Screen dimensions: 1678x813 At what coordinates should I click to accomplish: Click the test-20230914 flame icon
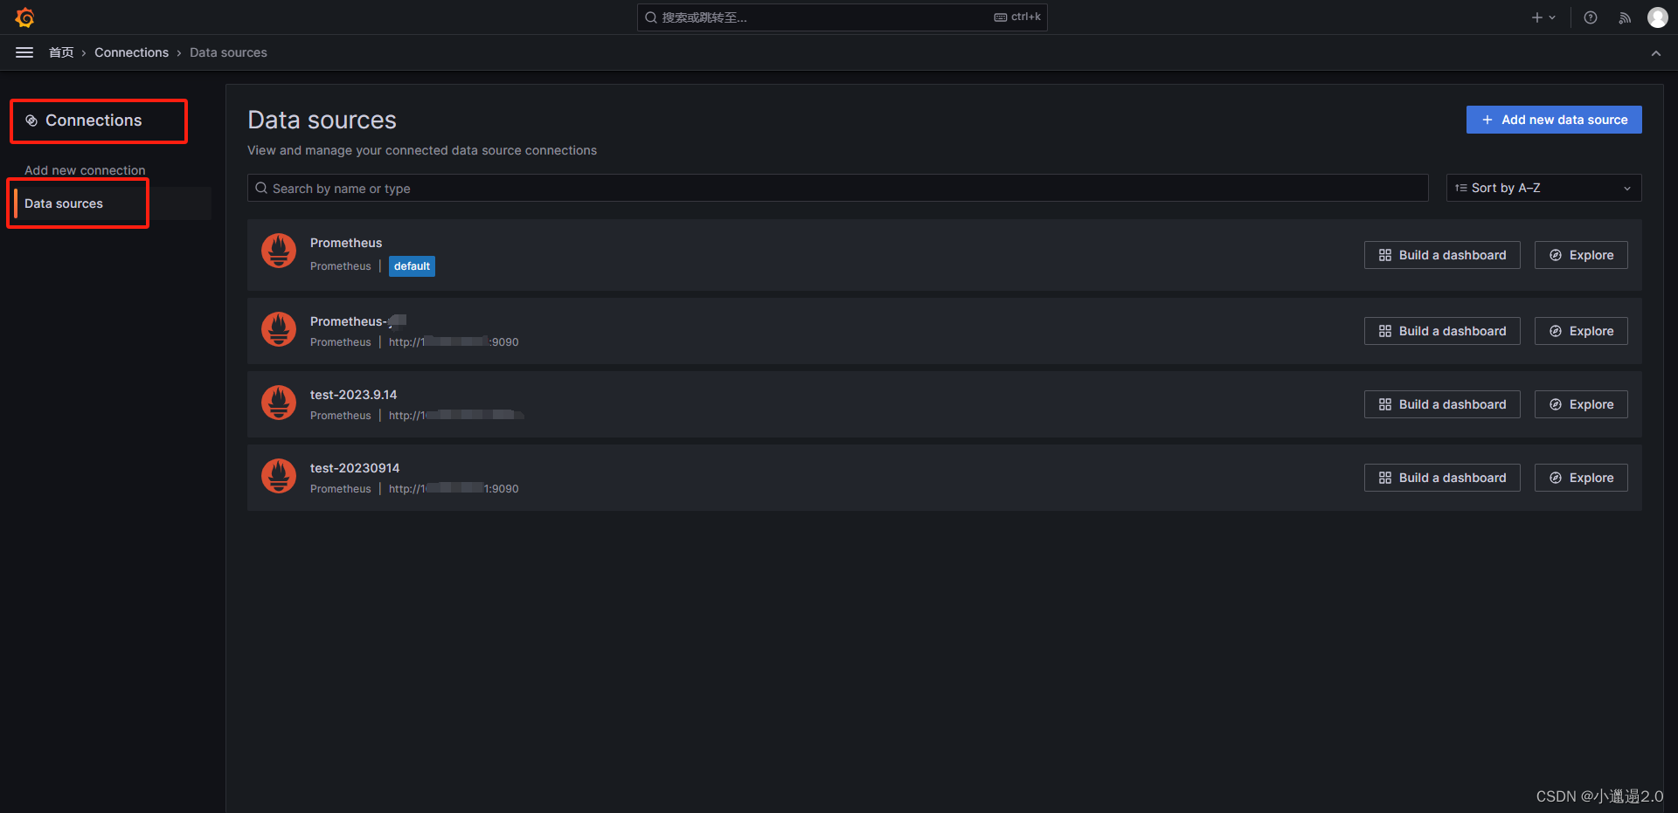pyautogui.click(x=279, y=477)
